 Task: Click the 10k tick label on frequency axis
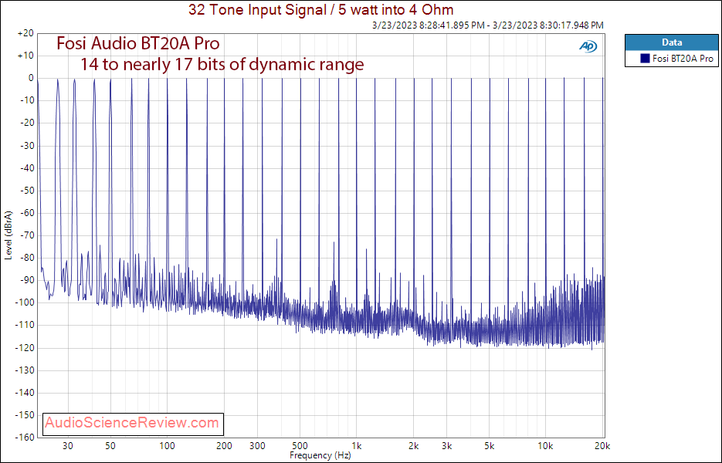pyautogui.click(x=545, y=445)
